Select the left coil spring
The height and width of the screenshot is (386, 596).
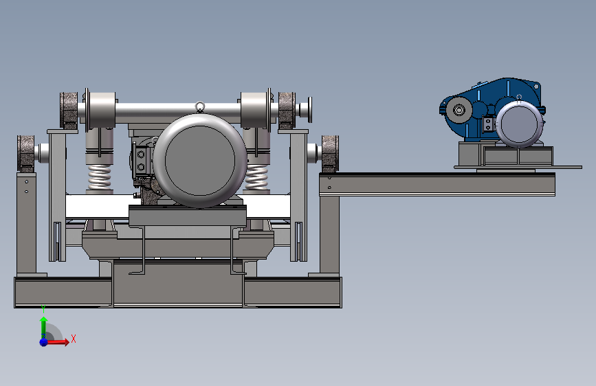(100, 177)
